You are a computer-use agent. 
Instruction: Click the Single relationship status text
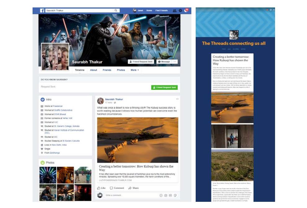(47, 149)
